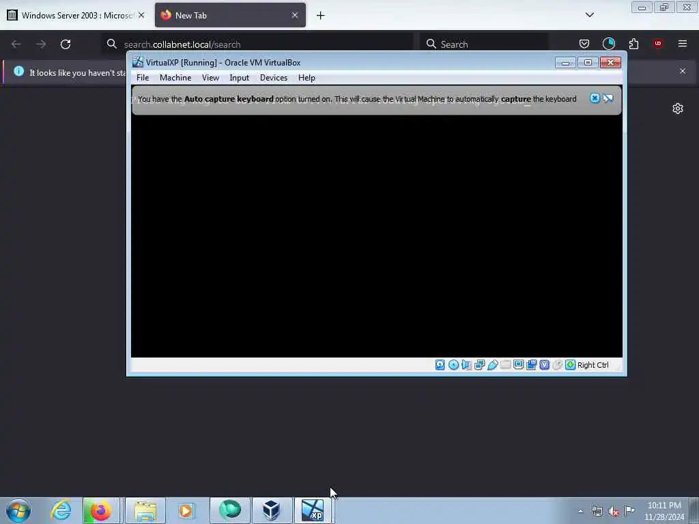
Task: Click the taskbar clock 10:11 PM
Action: (x=664, y=511)
